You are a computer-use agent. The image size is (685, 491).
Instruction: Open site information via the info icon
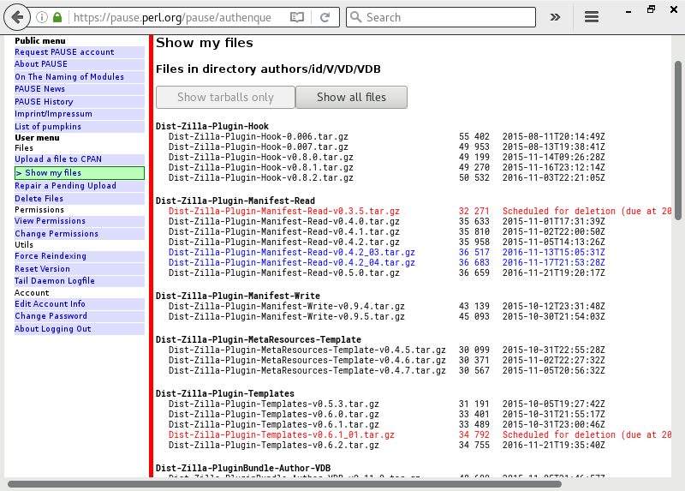click(x=42, y=17)
